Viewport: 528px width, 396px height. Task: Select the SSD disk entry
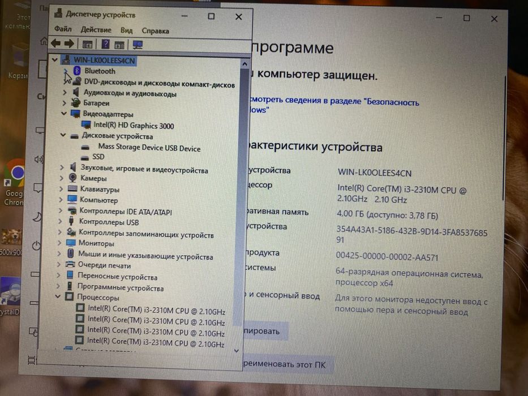98,157
